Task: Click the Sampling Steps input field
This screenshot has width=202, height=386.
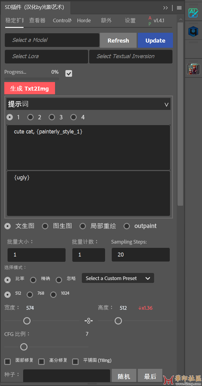Action: coord(141,255)
